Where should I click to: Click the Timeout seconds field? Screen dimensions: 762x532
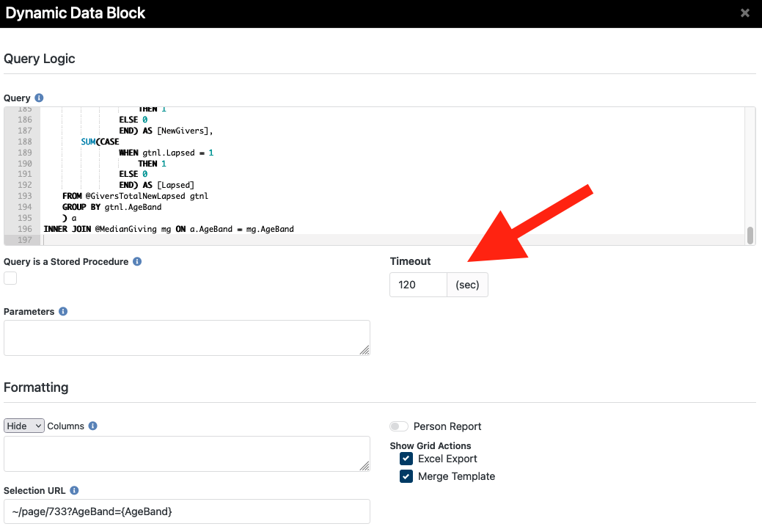[418, 285]
